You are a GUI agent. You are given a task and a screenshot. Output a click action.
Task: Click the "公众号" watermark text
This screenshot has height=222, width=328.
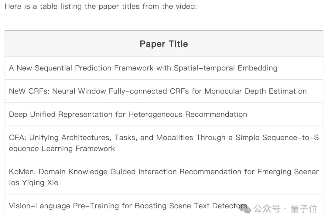click(x=267, y=209)
